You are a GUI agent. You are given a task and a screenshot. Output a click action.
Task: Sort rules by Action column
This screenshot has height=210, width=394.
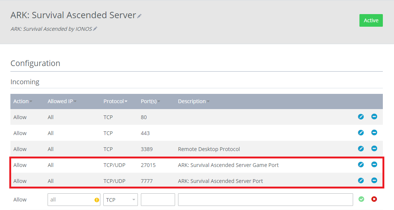point(22,101)
